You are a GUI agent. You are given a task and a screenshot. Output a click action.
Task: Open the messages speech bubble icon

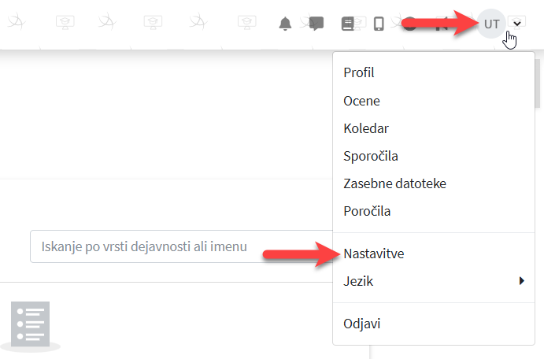coord(316,24)
